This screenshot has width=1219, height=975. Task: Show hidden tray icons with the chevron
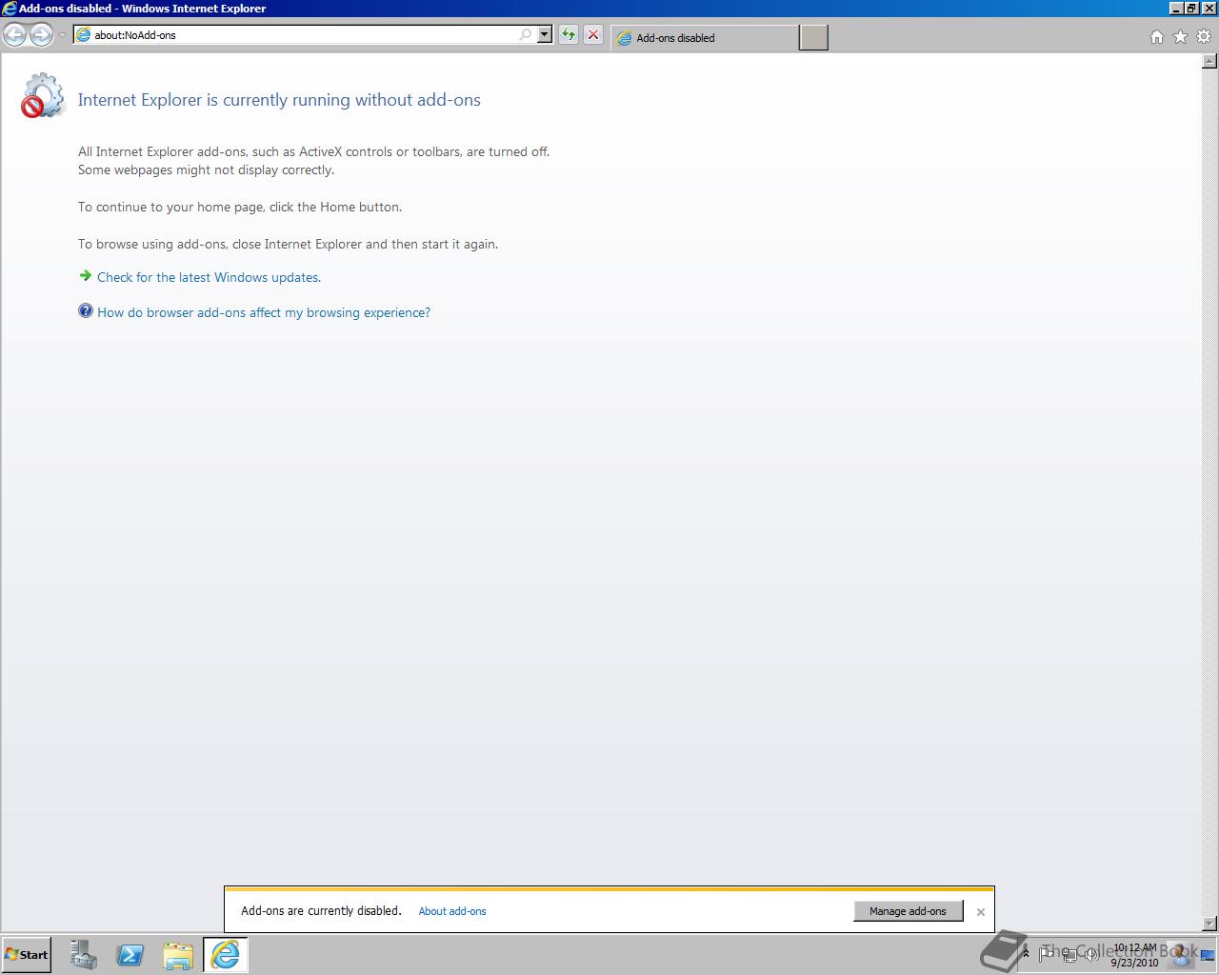(x=1026, y=953)
